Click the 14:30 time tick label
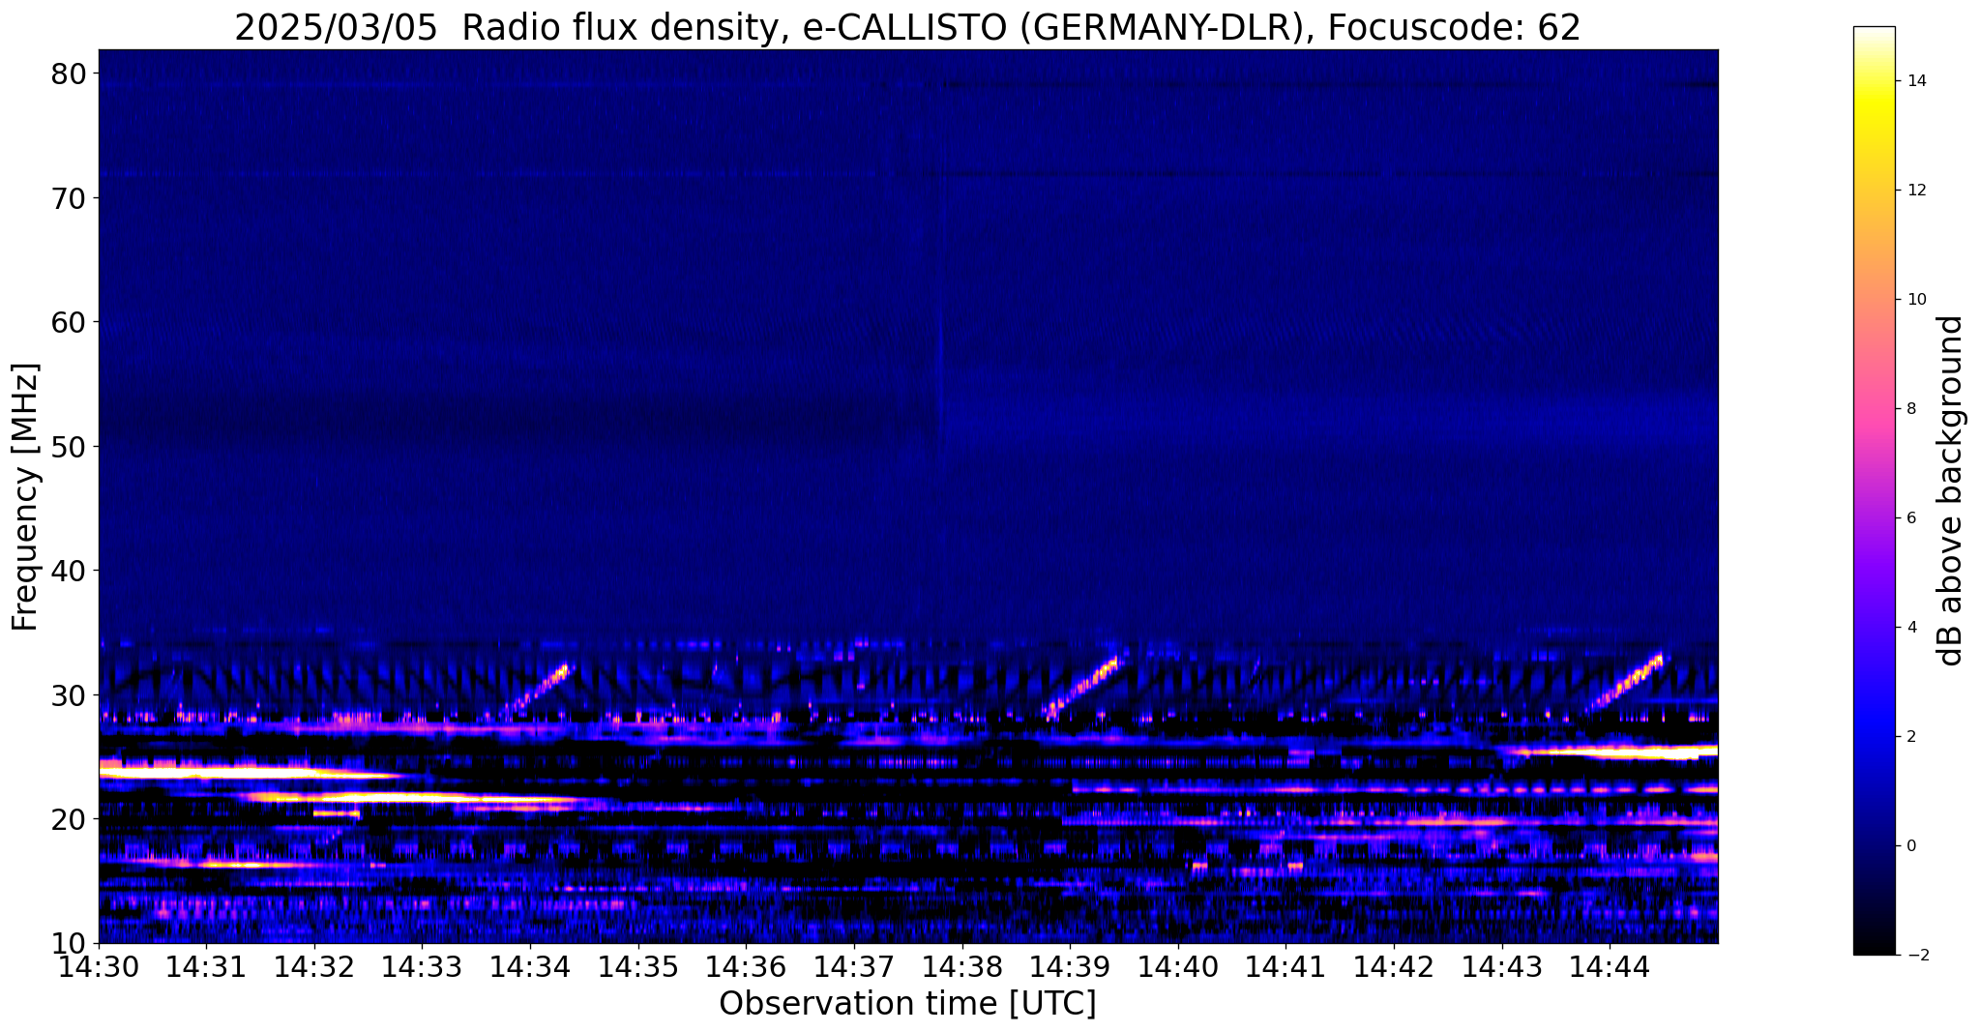This screenshot has height=1032, width=1980. (99, 966)
